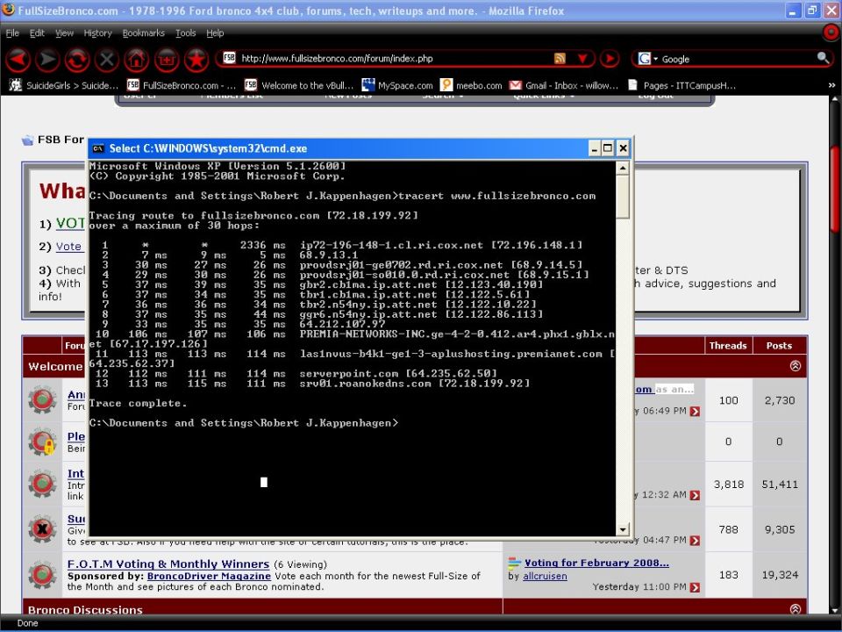Click the RSS feed icon in address bar
The height and width of the screenshot is (632, 842).
560,59
